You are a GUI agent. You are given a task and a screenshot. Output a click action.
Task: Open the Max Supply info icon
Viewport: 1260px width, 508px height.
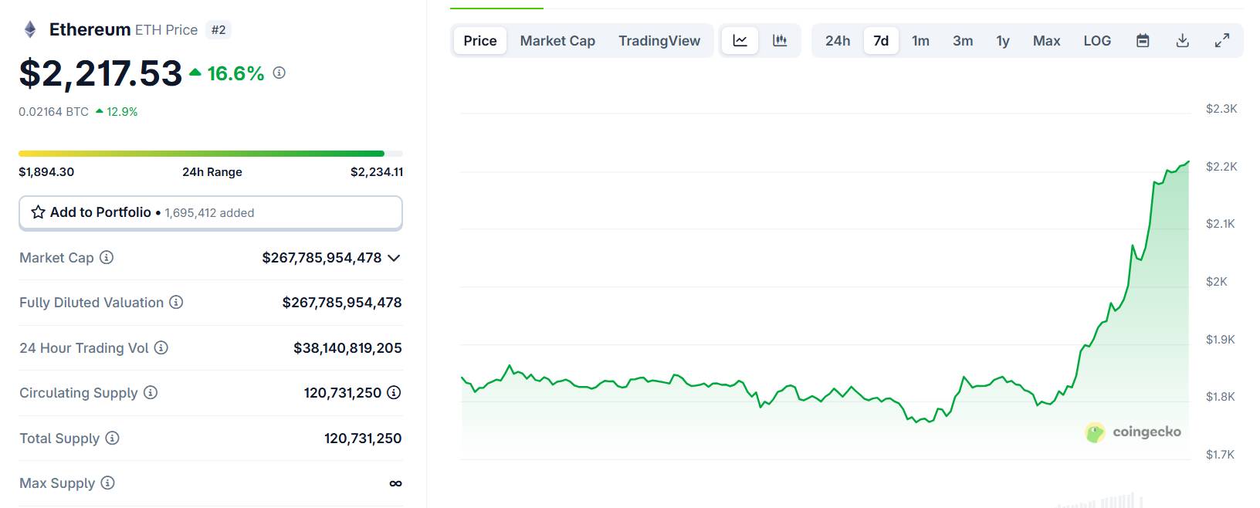pyautogui.click(x=107, y=483)
